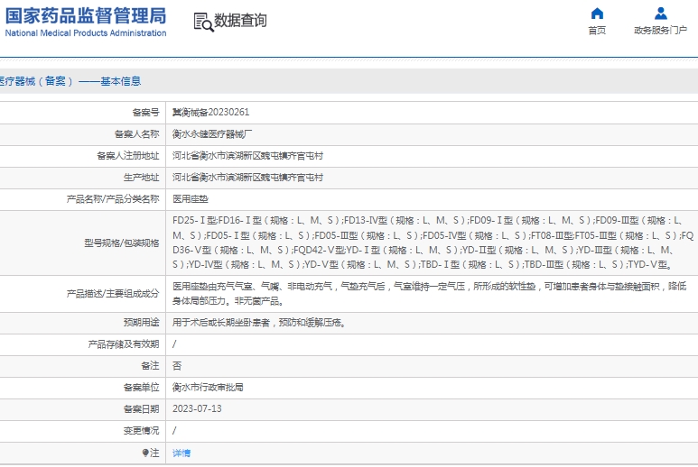Image resolution: width=698 pixels, height=467 pixels.
Task: Click the 政务服务门户 label
Action: pyautogui.click(x=661, y=31)
